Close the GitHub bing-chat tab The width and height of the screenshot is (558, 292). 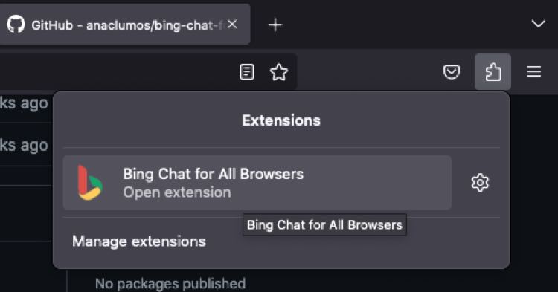[x=232, y=25]
